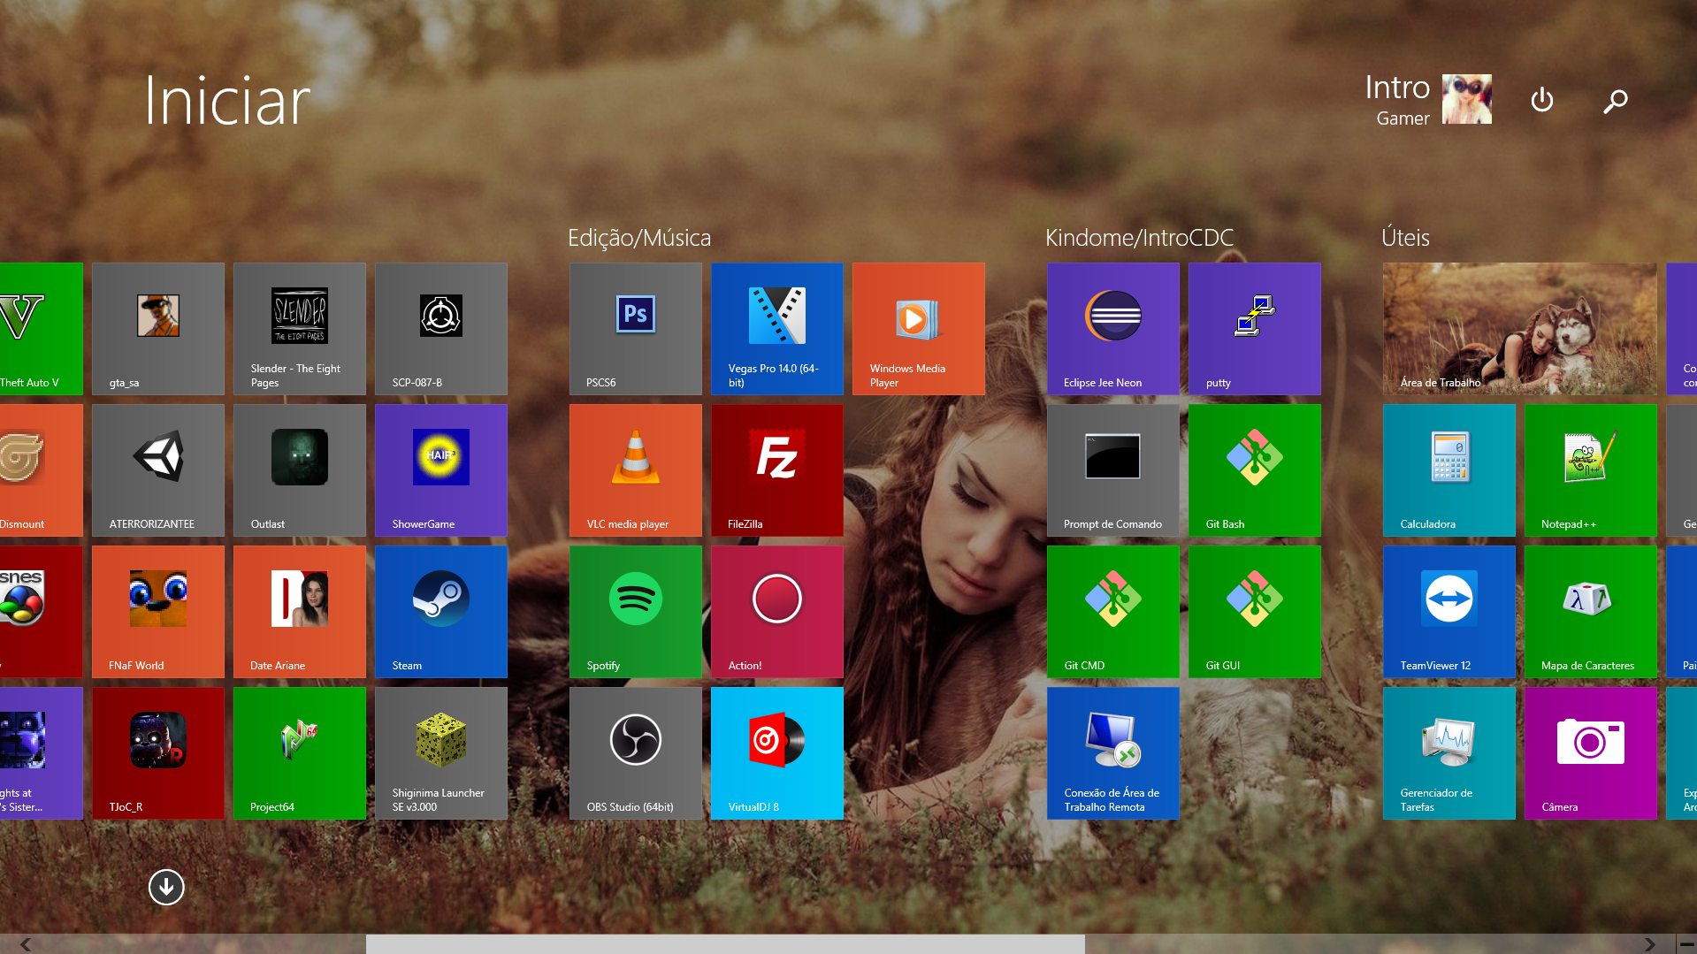Image resolution: width=1697 pixels, height=954 pixels.
Task: Launch Shiginima Launcher SE v3.000 tile
Action: click(441, 753)
